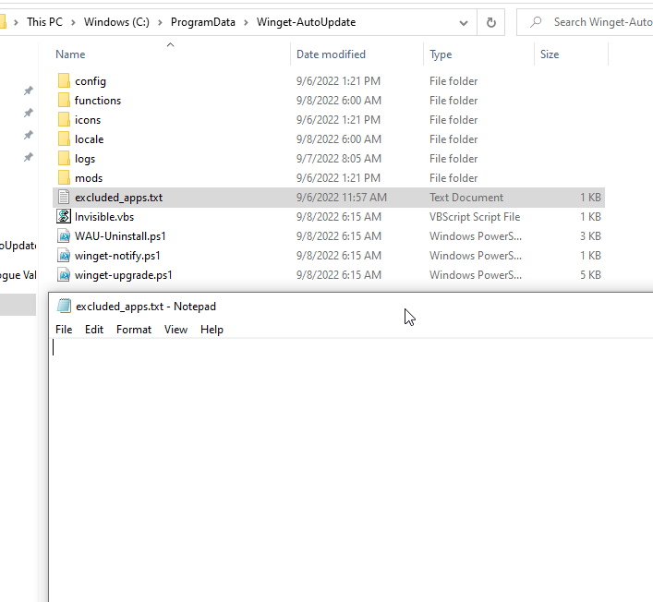The height and width of the screenshot is (602, 653).
Task: Expand the chevron before This PC
Action: pos(17,22)
